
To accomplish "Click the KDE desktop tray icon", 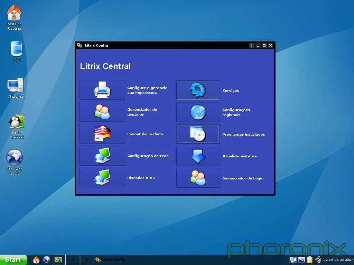I will coord(293,260).
